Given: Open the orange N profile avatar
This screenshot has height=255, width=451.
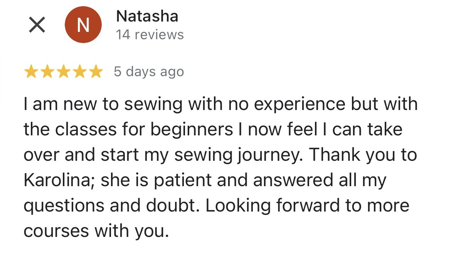Looking at the screenshot, I should point(83,25).
